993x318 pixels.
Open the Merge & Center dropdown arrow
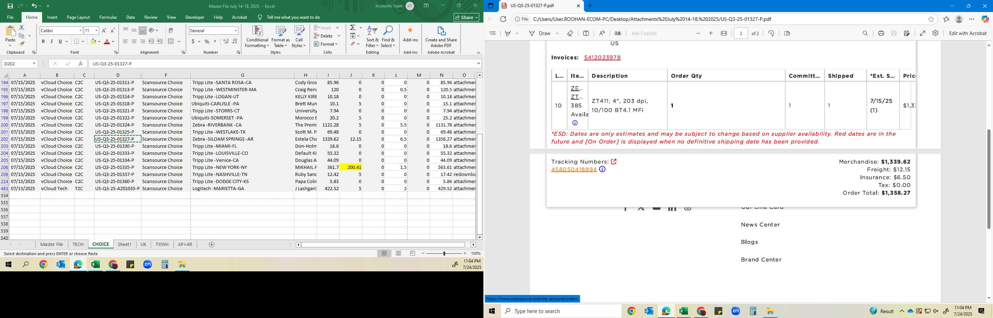179,42
